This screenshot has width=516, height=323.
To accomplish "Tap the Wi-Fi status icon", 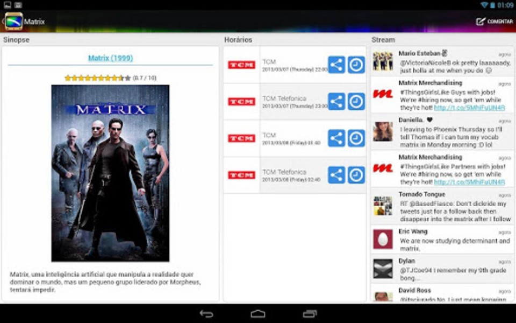I will click(484, 5).
